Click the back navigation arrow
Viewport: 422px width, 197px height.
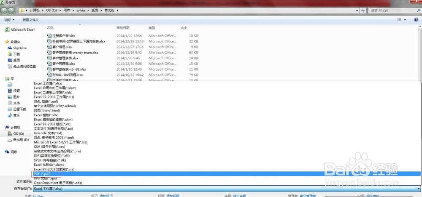point(4,11)
